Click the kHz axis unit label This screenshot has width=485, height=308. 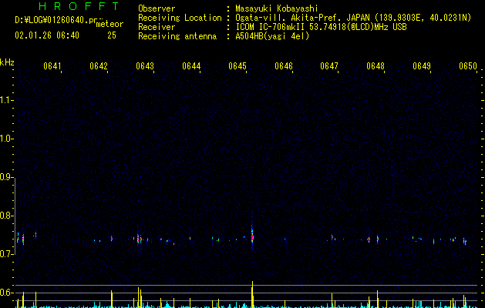click(7, 62)
